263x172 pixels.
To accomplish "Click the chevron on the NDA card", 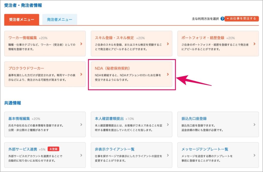I will point(168,74).
